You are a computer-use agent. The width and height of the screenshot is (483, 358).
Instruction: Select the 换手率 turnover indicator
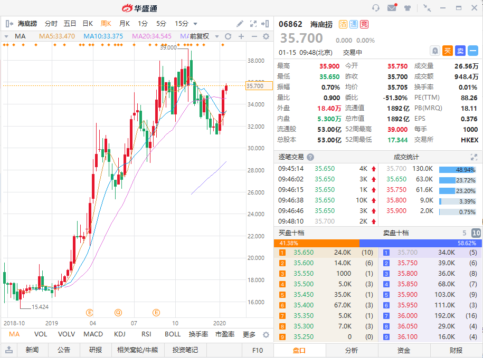coord(198,334)
